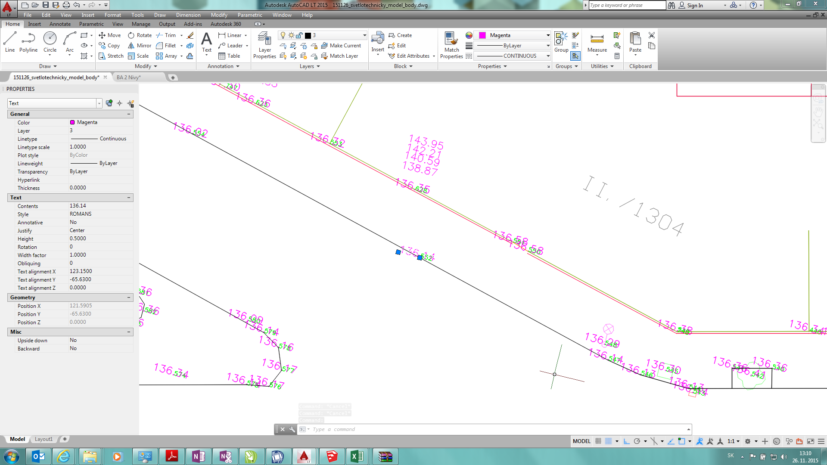This screenshot has height=465, width=827.
Task: Switch to the Annotate ribbon tab
Action: [x=60, y=24]
